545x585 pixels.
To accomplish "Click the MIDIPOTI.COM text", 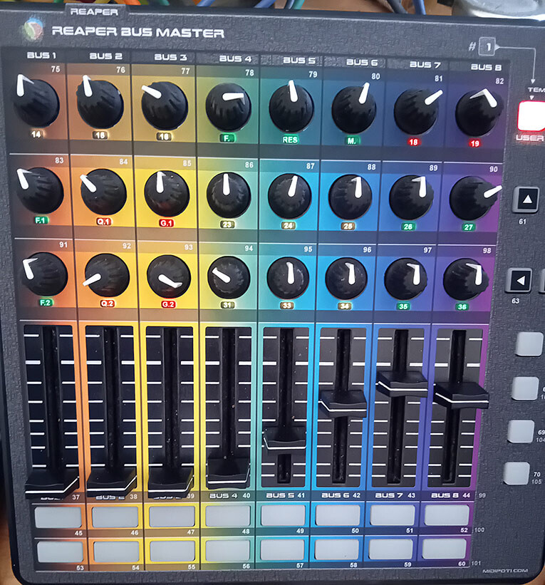I will (x=505, y=571).
